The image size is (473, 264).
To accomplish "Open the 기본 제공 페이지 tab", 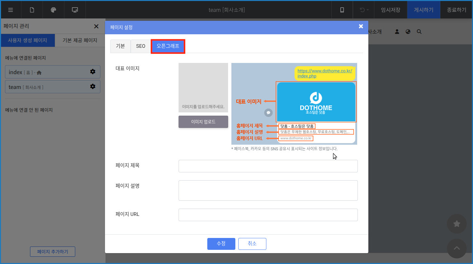I will [80, 40].
